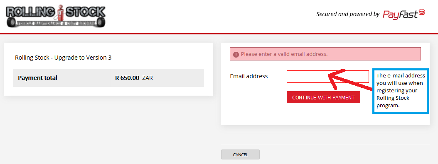Click the ZAR currency label
Screen dimensions: 438x164
point(148,78)
